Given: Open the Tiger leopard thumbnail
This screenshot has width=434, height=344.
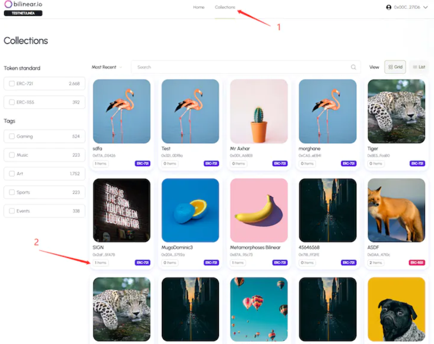Looking at the screenshot, I should click(x=396, y=111).
